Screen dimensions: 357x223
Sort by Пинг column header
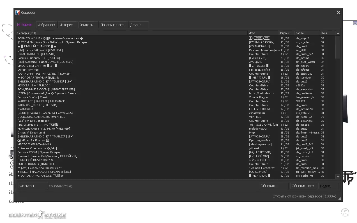click(328, 33)
